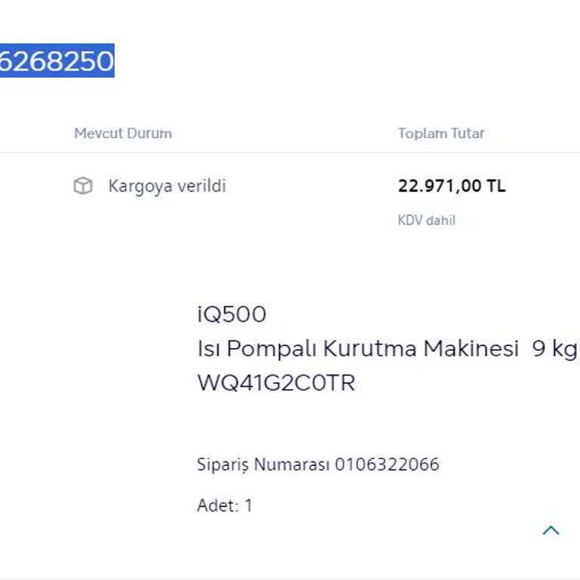580x580 pixels.
Task: Click the iQ500 product series name
Action: tap(232, 314)
